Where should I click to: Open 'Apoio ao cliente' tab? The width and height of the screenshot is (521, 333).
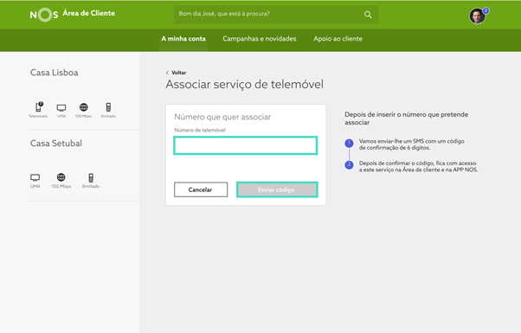pyautogui.click(x=338, y=39)
